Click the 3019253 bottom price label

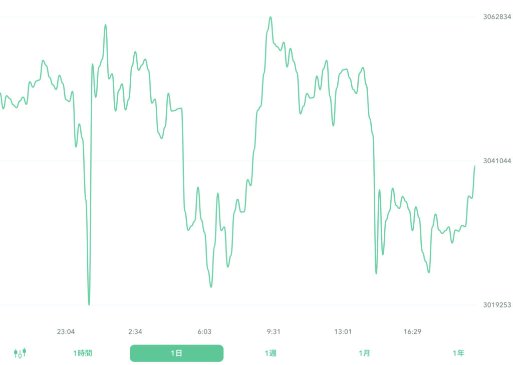pyautogui.click(x=496, y=305)
